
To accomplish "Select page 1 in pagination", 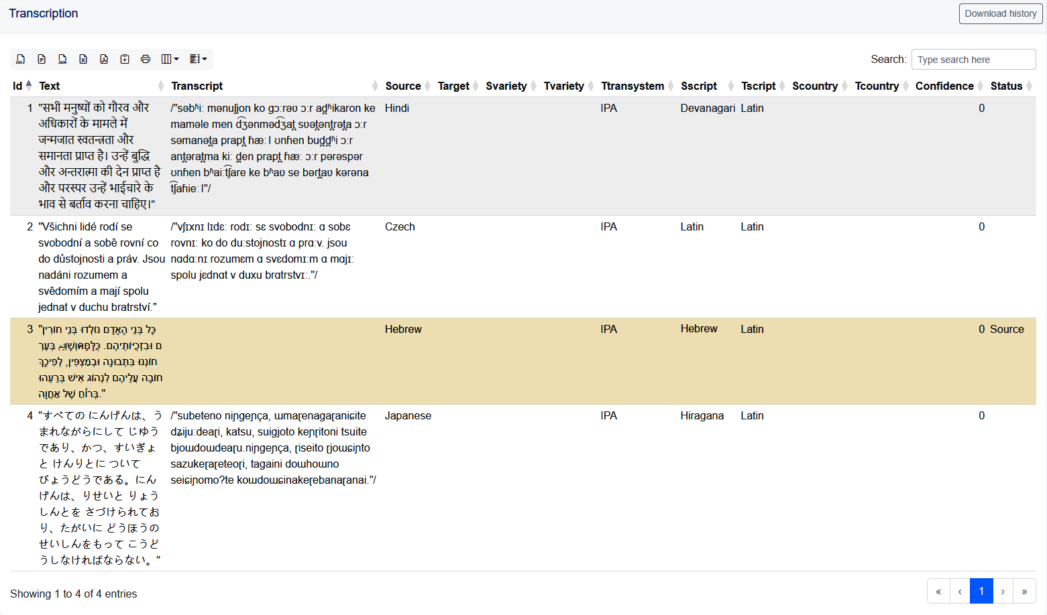I will 981,591.
